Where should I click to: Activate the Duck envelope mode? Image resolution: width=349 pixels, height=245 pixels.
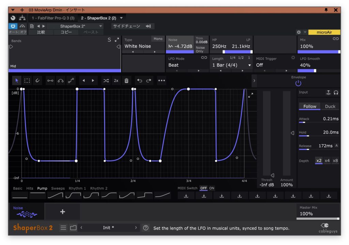pos(330,106)
